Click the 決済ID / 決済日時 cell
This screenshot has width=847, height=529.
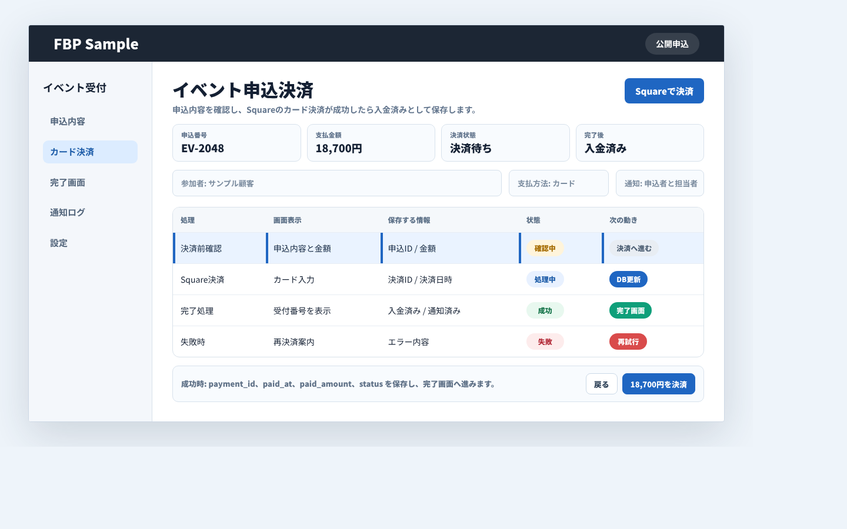point(450,279)
